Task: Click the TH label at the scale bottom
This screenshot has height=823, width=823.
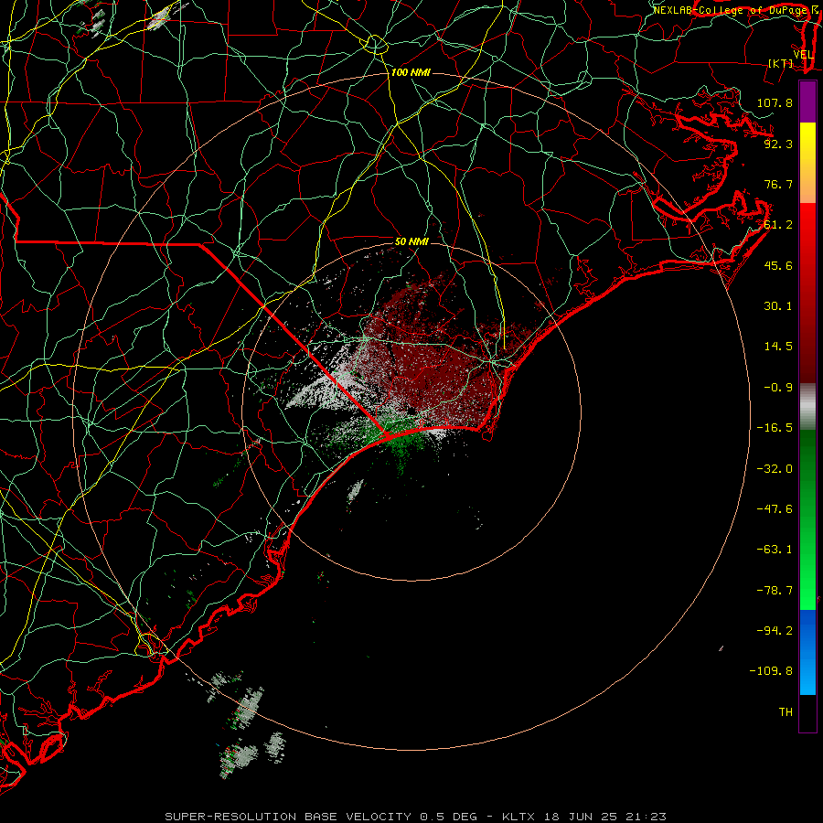Action: pyautogui.click(x=786, y=712)
